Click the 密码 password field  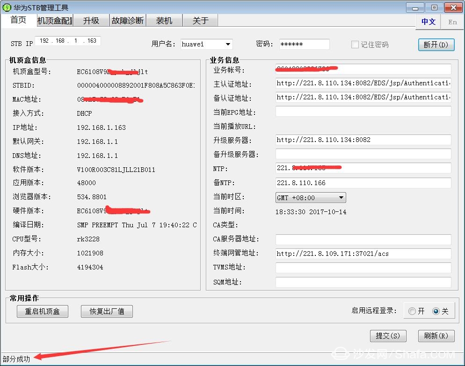[304, 44]
